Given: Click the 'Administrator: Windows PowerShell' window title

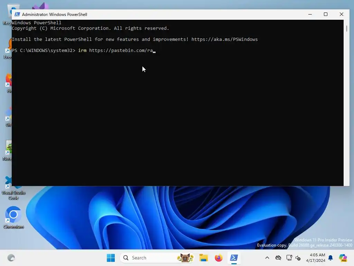Looking at the screenshot, I should pyautogui.click(x=54, y=15).
